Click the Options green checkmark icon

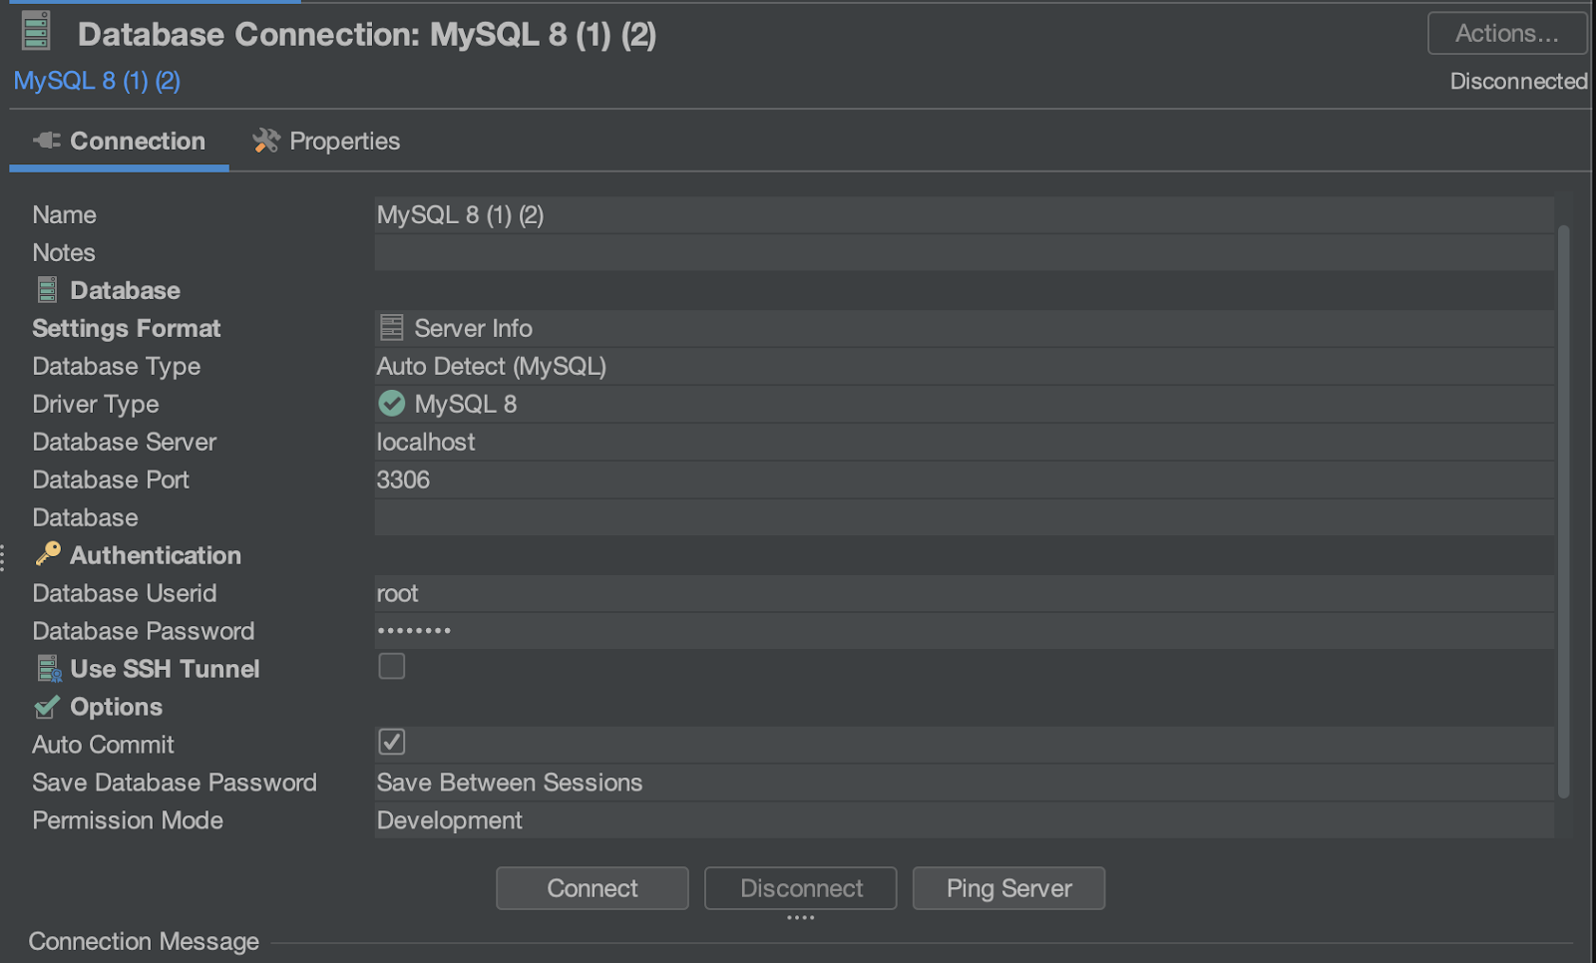click(x=47, y=707)
